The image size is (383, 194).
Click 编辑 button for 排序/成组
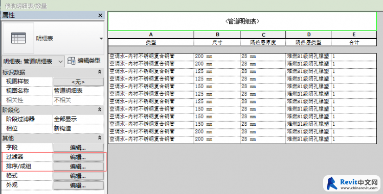[78, 167]
